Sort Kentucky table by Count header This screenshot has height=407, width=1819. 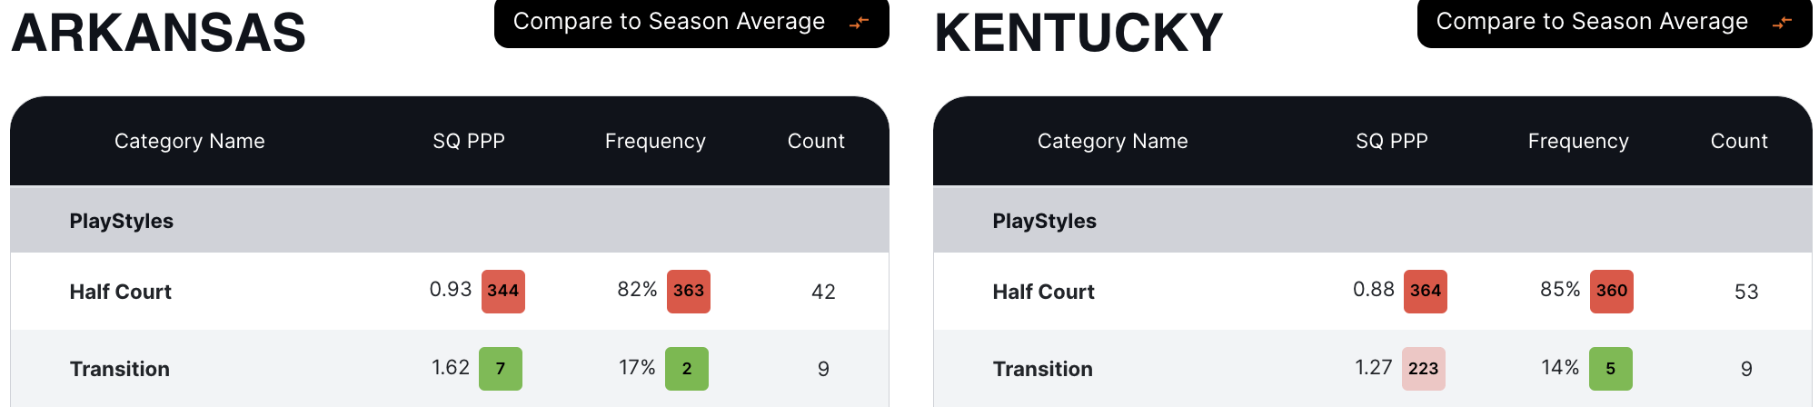click(x=1739, y=141)
